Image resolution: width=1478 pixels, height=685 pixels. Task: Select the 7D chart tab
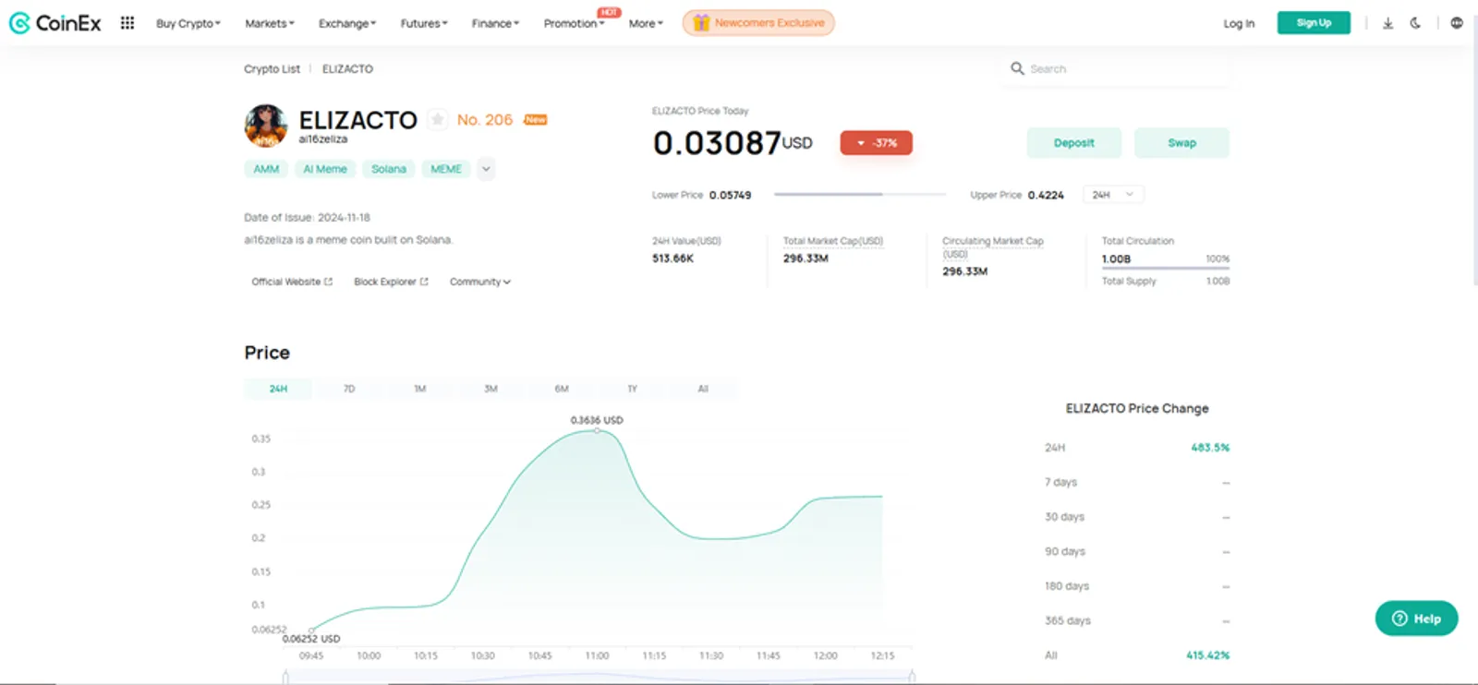click(349, 389)
